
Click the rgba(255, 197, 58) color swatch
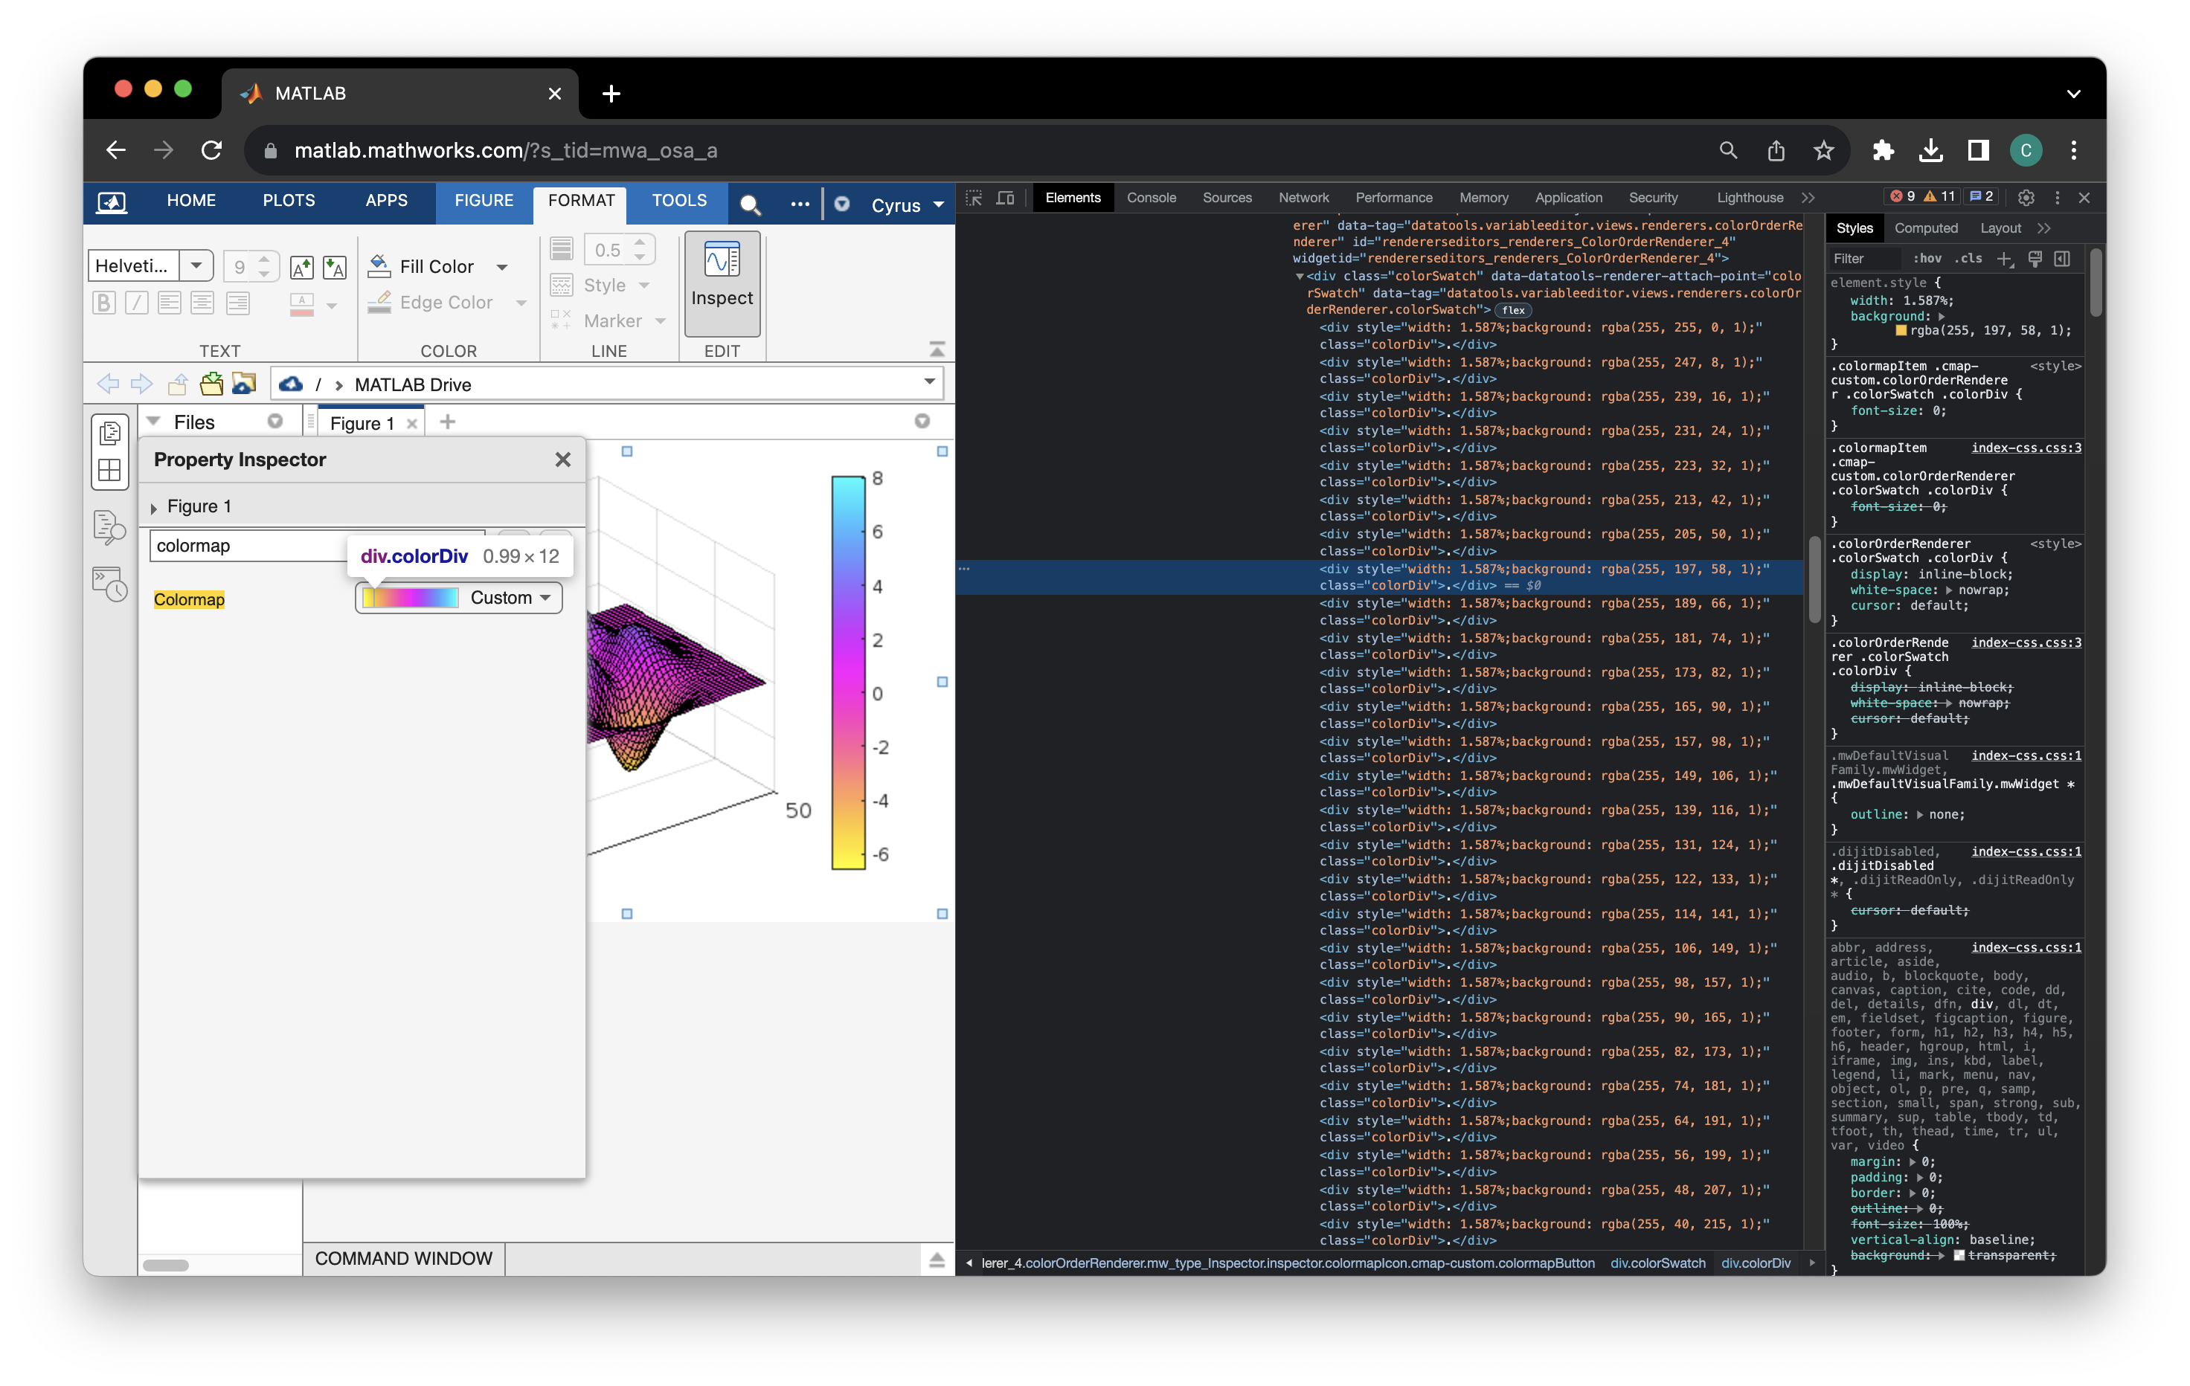pos(1901,331)
